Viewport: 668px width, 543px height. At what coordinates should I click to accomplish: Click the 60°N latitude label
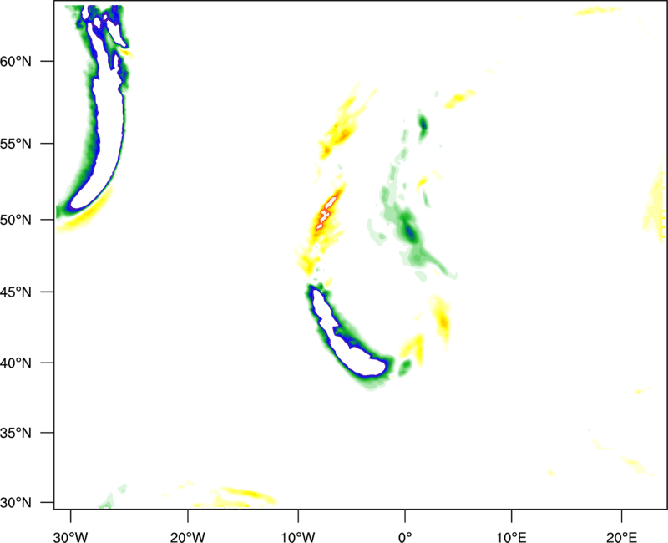[16, 62]
